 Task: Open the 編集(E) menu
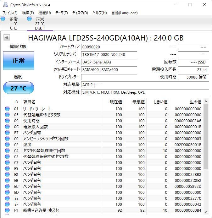(x=28, y=13)
